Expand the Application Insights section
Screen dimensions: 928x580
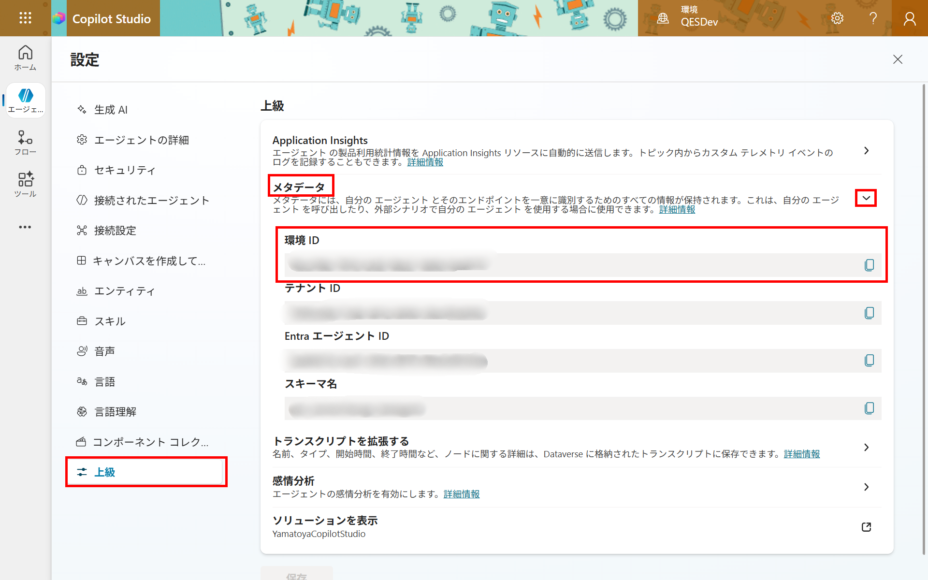[866, 151]
